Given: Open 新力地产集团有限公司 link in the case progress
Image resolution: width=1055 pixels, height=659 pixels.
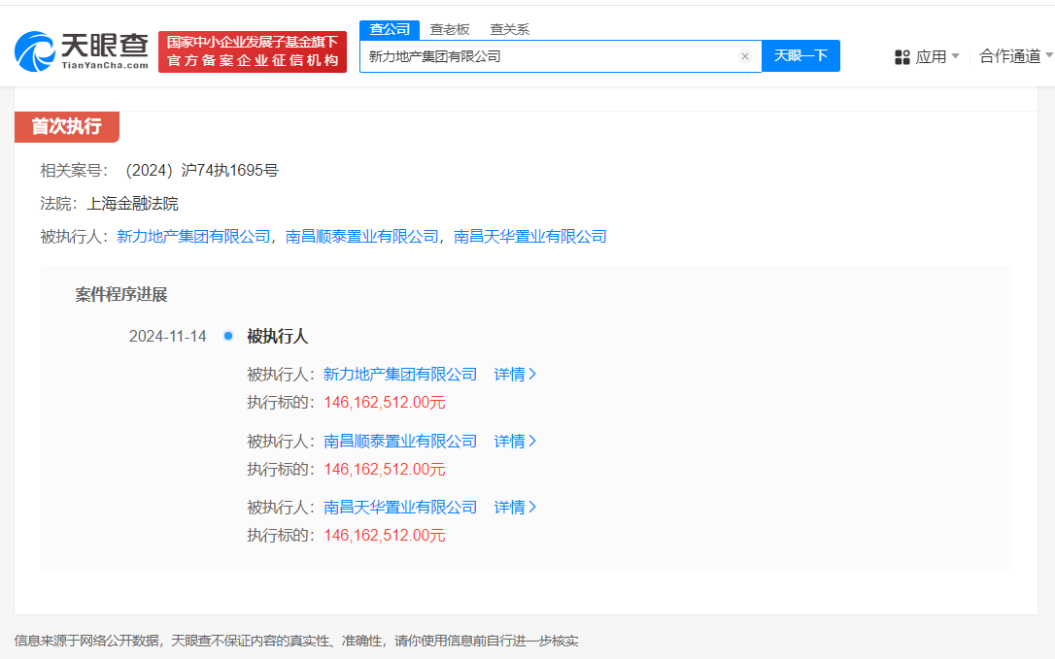Looking at the screenshot, I should pos(400,375).
